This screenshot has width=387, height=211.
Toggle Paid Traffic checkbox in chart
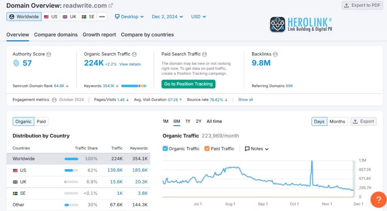207,148
